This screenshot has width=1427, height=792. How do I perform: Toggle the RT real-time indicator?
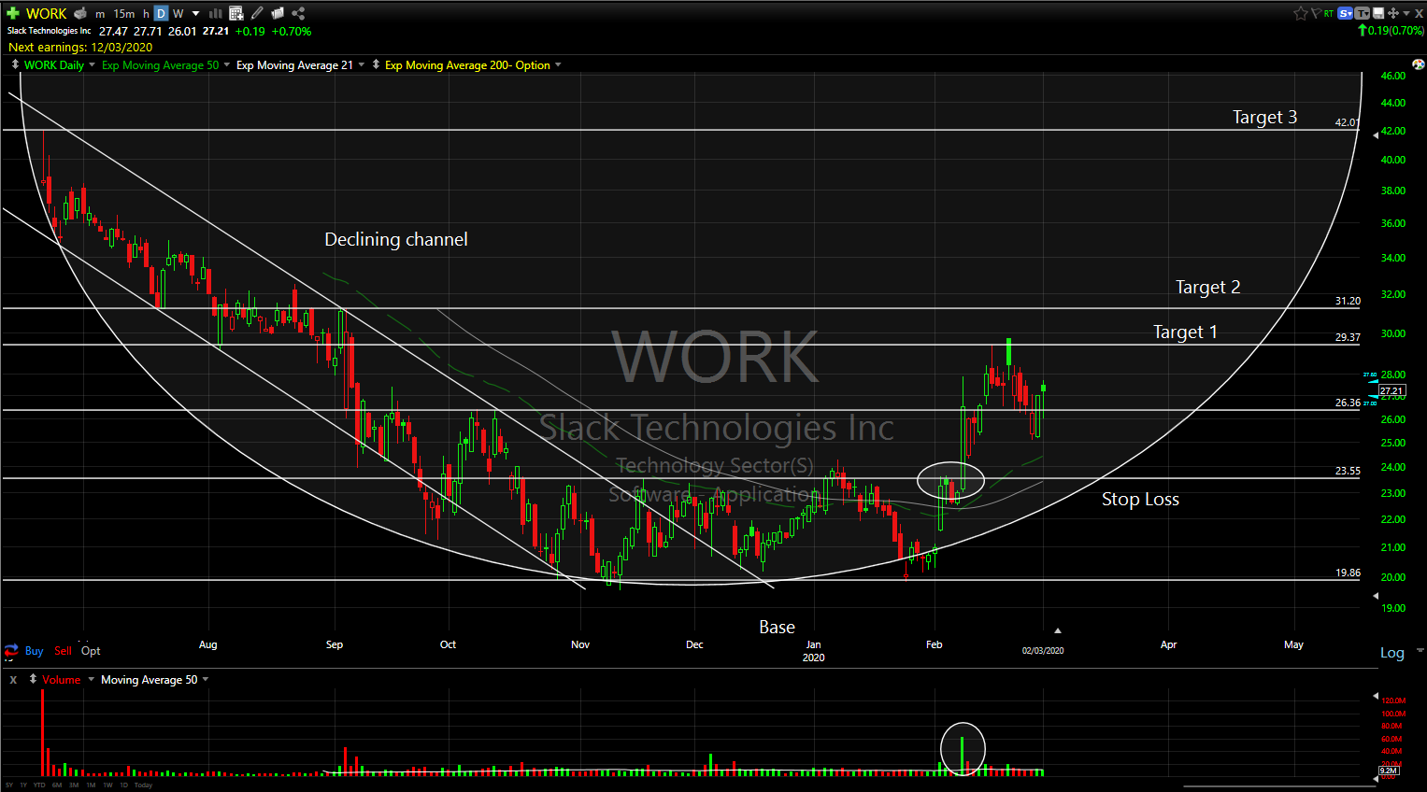coord(1329,13)
